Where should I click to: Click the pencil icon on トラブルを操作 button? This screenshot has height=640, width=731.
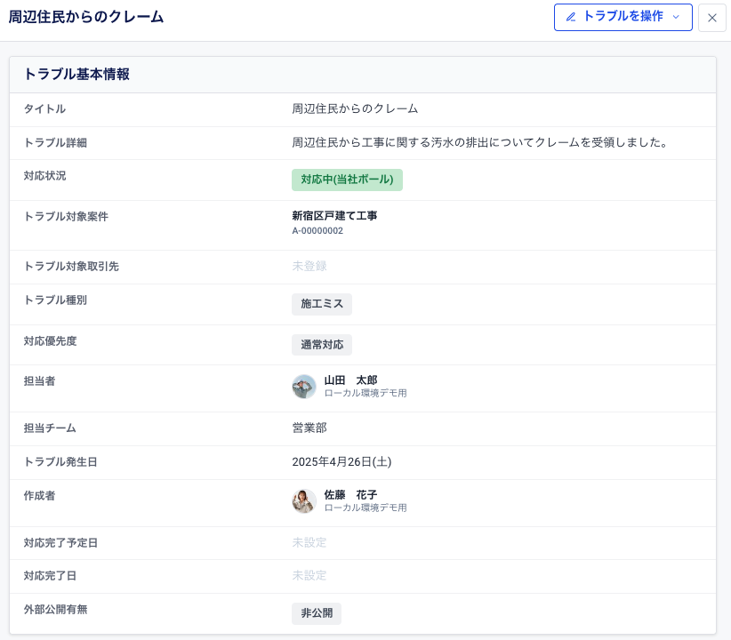click(569, 17)
